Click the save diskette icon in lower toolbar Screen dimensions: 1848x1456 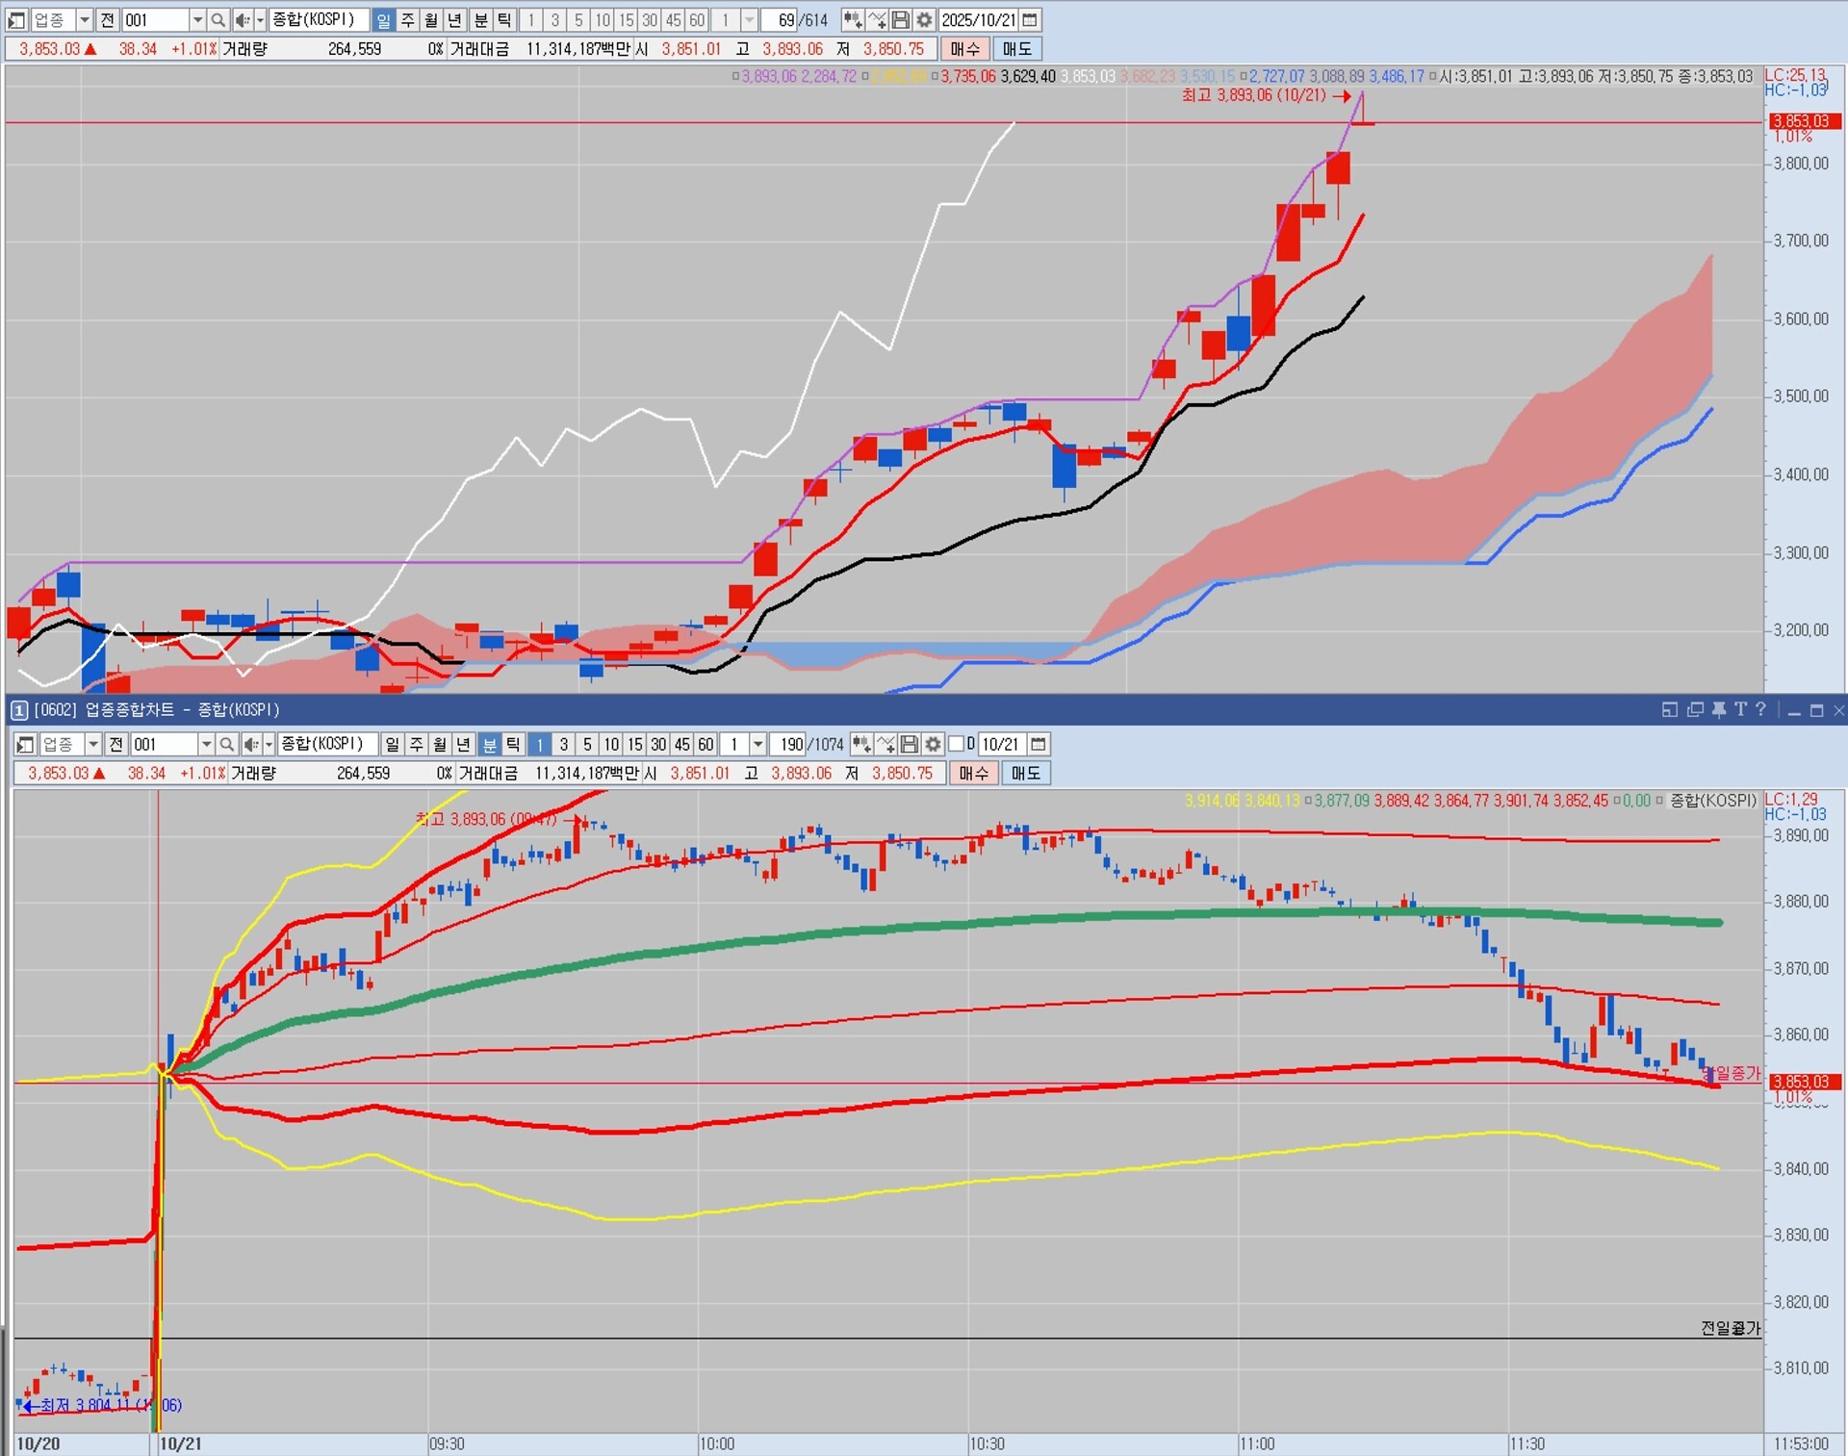click(x=910, y=745)
